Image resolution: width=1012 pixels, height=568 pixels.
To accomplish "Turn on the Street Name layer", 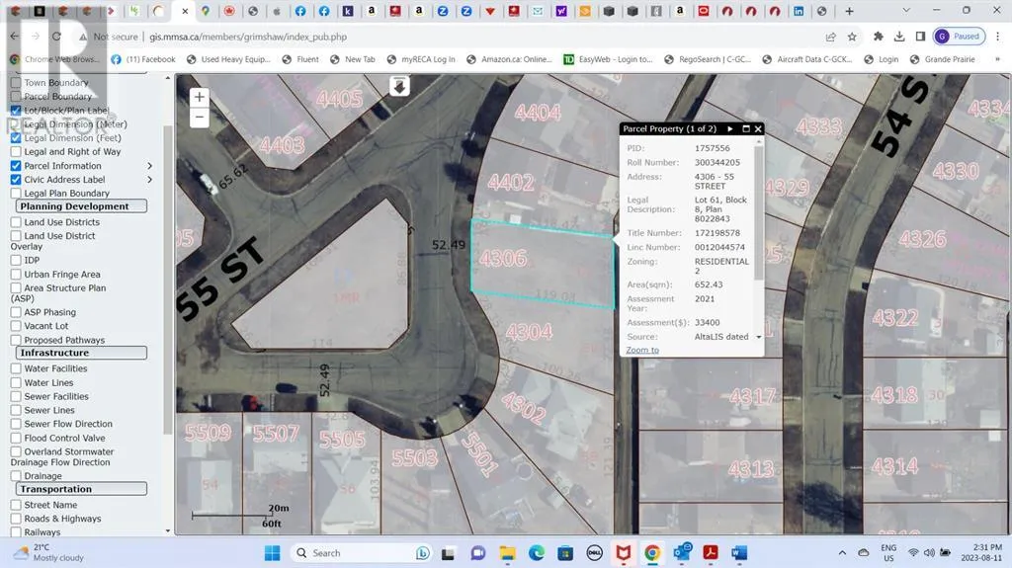I will (16, 505).
